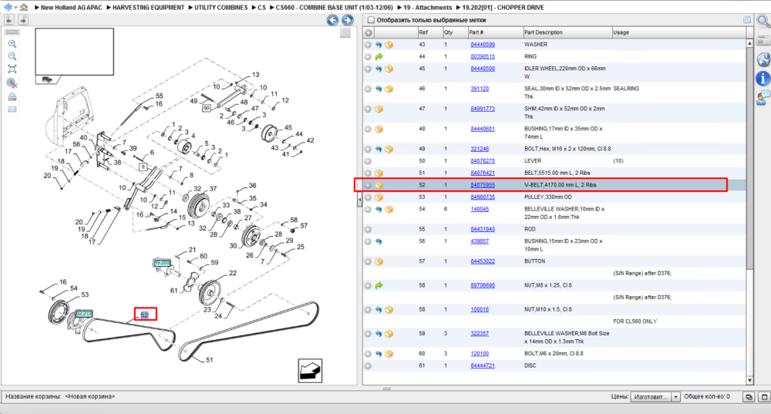Screen dimensions: 771x414
Task: Click the parts list scrollbar up arrow
Action: click(x=749, y=42)
